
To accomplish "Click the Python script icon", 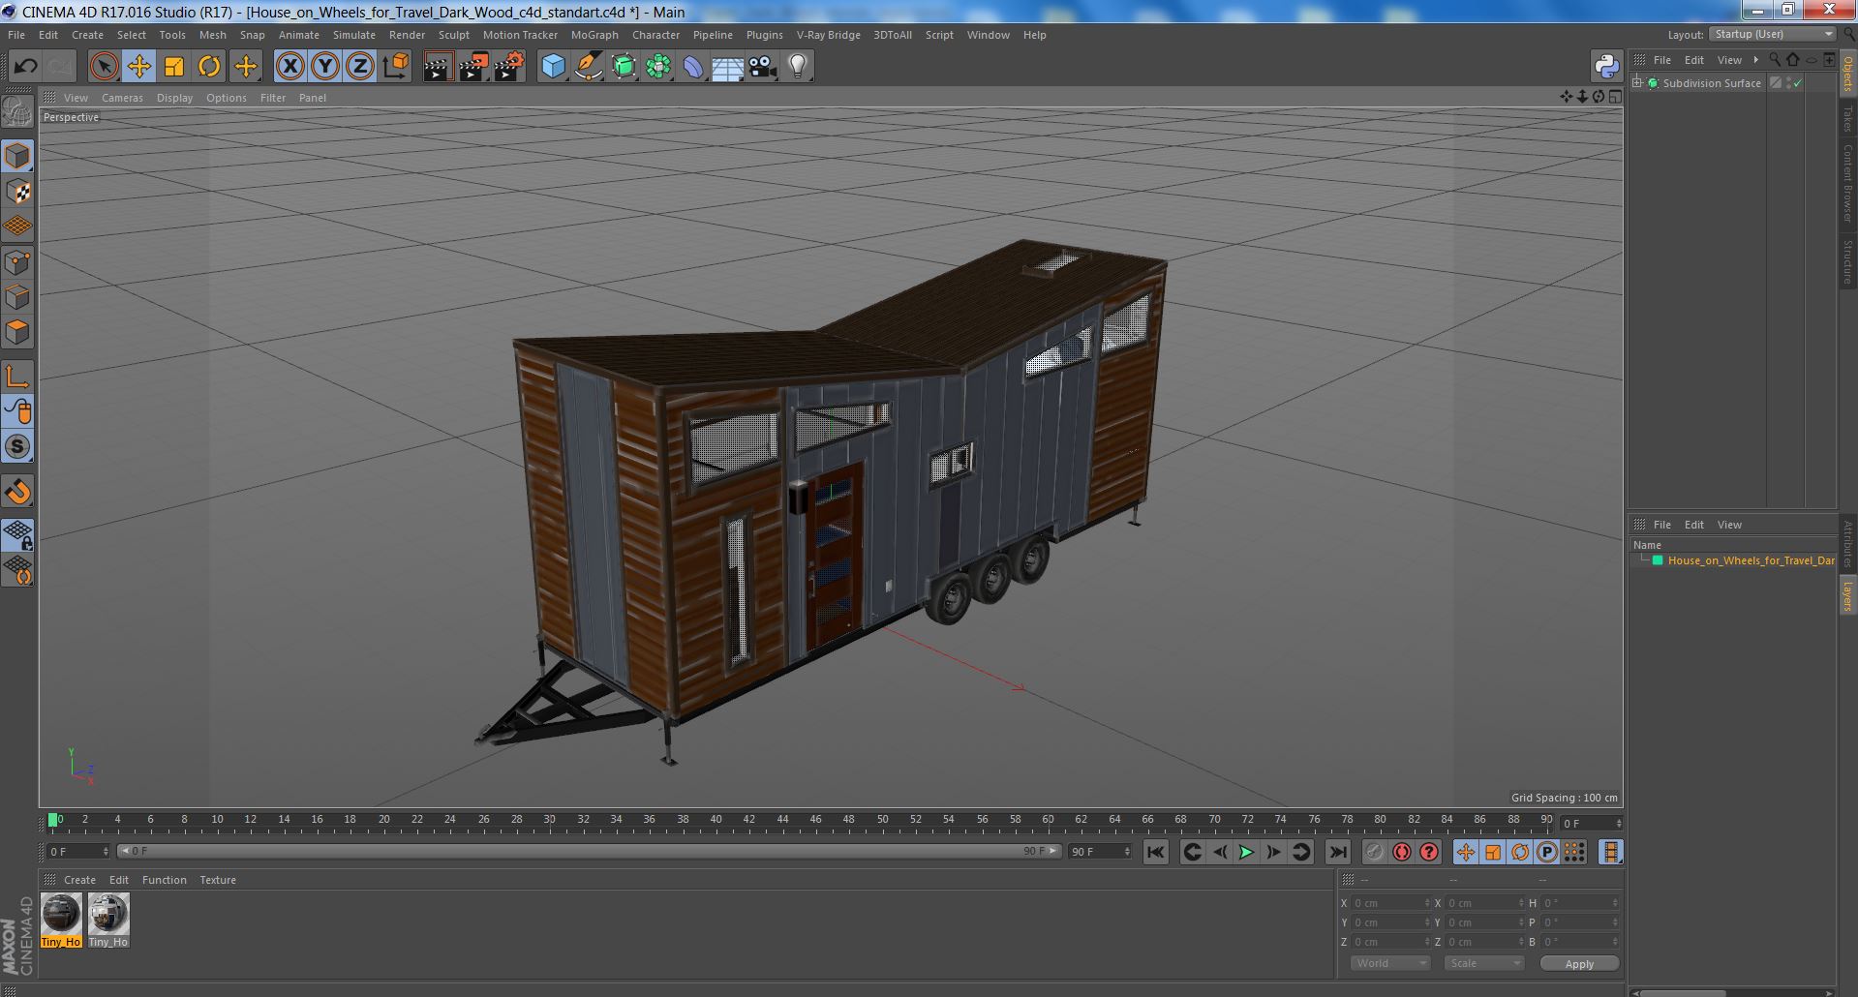I will (1606, 67).
